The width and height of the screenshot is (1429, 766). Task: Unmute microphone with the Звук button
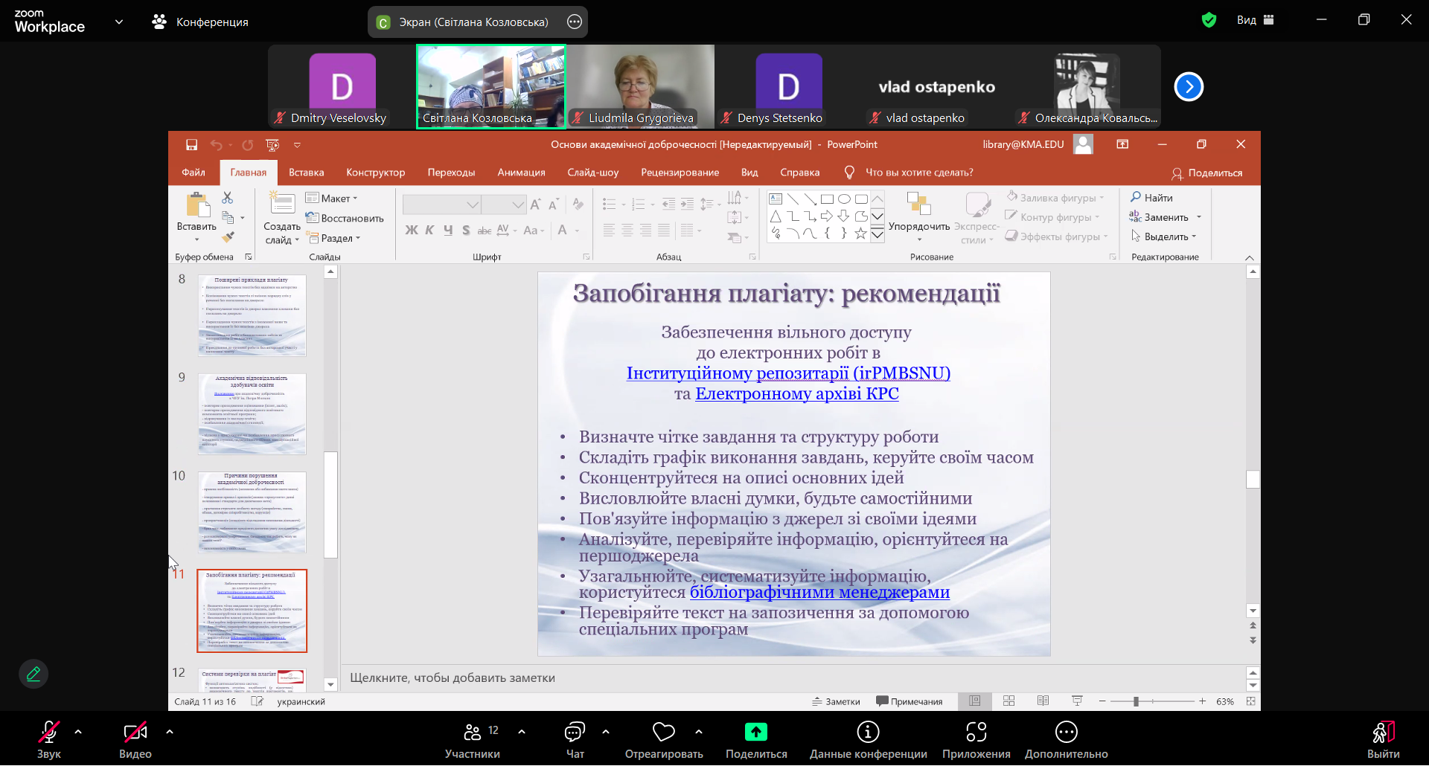tap(49, 740)
